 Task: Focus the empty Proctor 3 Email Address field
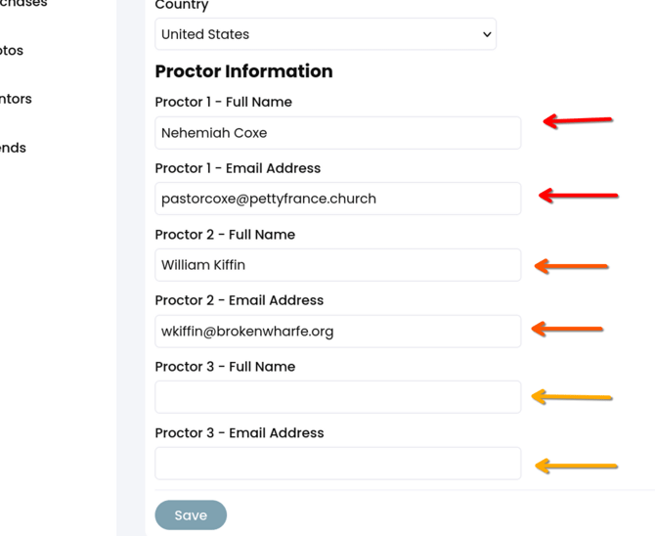coord(337,464)
